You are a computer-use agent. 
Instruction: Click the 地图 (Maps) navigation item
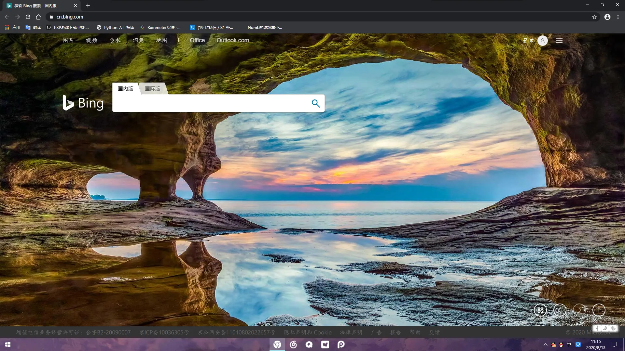pyautogui.click(x=161, y=40)
